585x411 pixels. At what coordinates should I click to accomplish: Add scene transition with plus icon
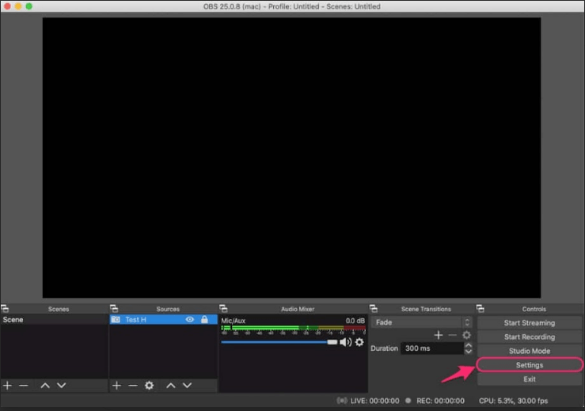coord(439,335)
